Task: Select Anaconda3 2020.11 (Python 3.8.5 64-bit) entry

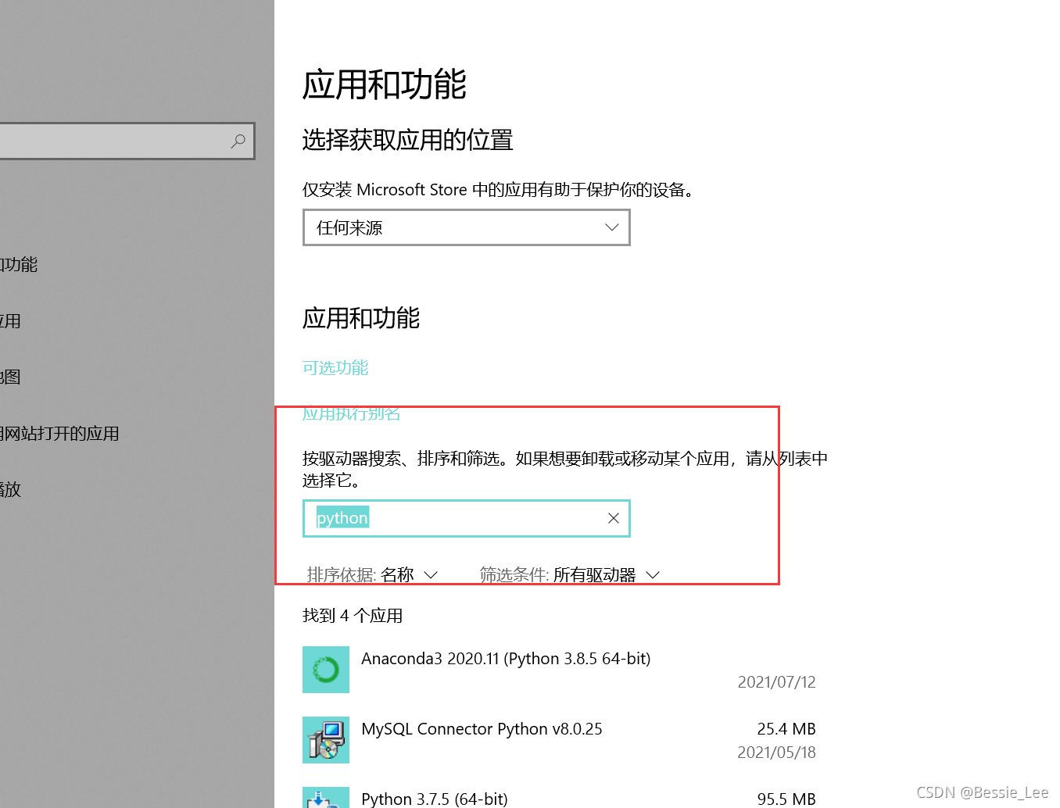Action: click(559, 670)
